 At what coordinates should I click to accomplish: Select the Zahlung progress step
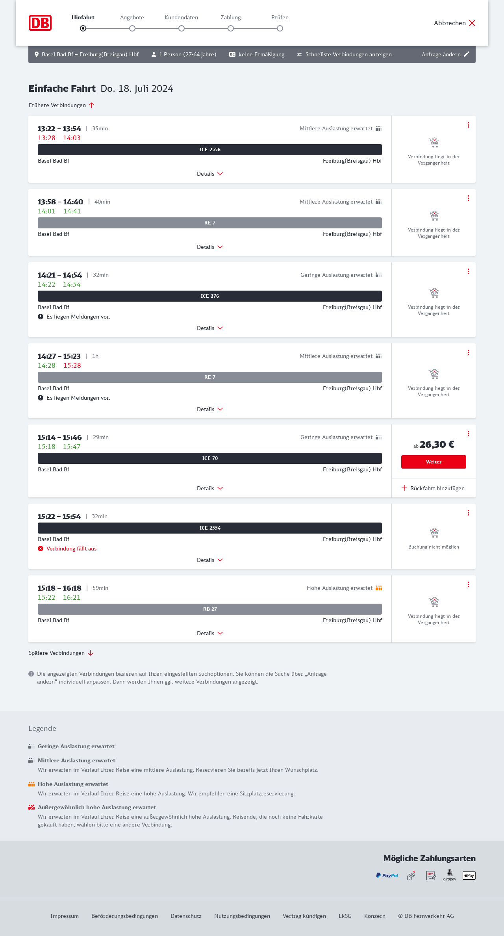click(231, 28)
